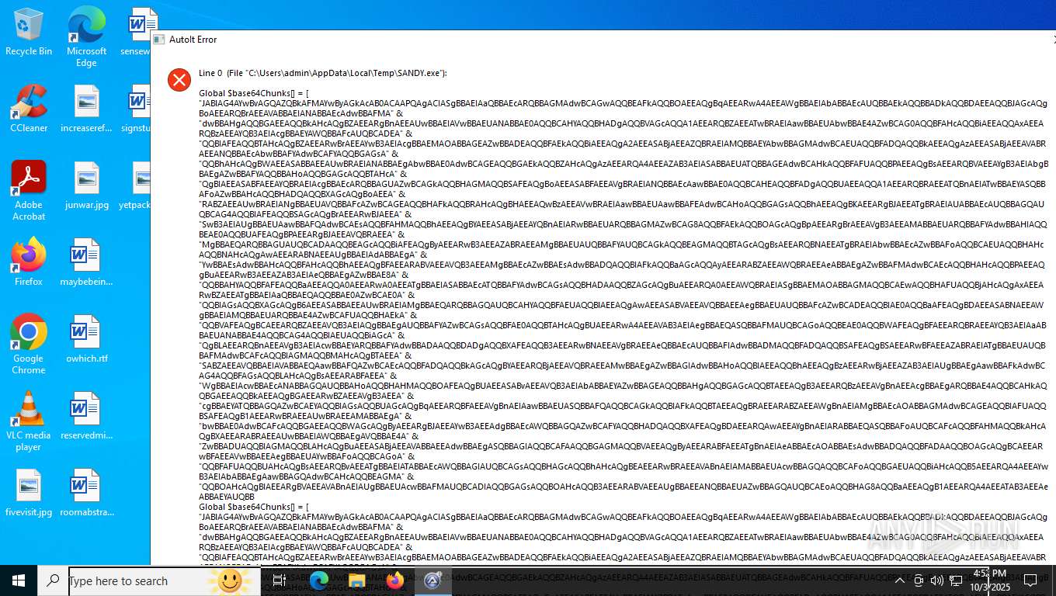Select the roomabstra Word document
This screenshot has width=1056, height=596.
(86, 493)
